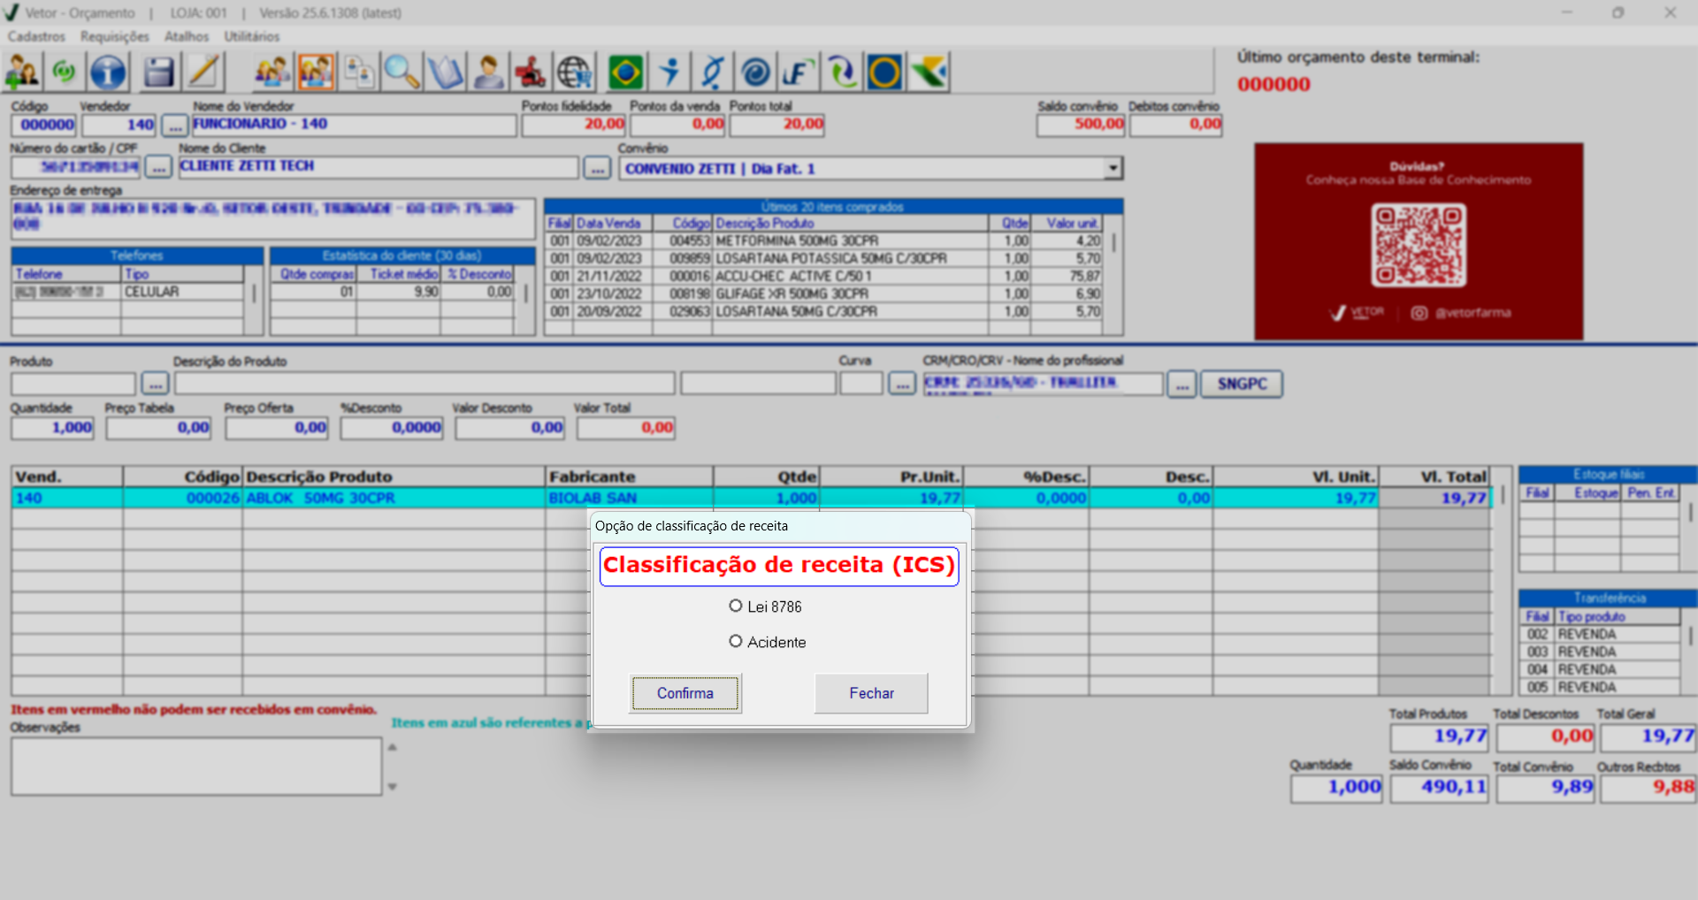1698x900 pixels.
Task: Click the Observações text area
Action: click(196, 767)
